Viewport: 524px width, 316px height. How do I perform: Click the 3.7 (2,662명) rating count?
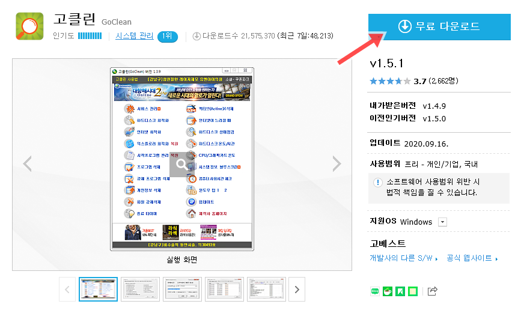pyautogui.click(x=436, y=81)
